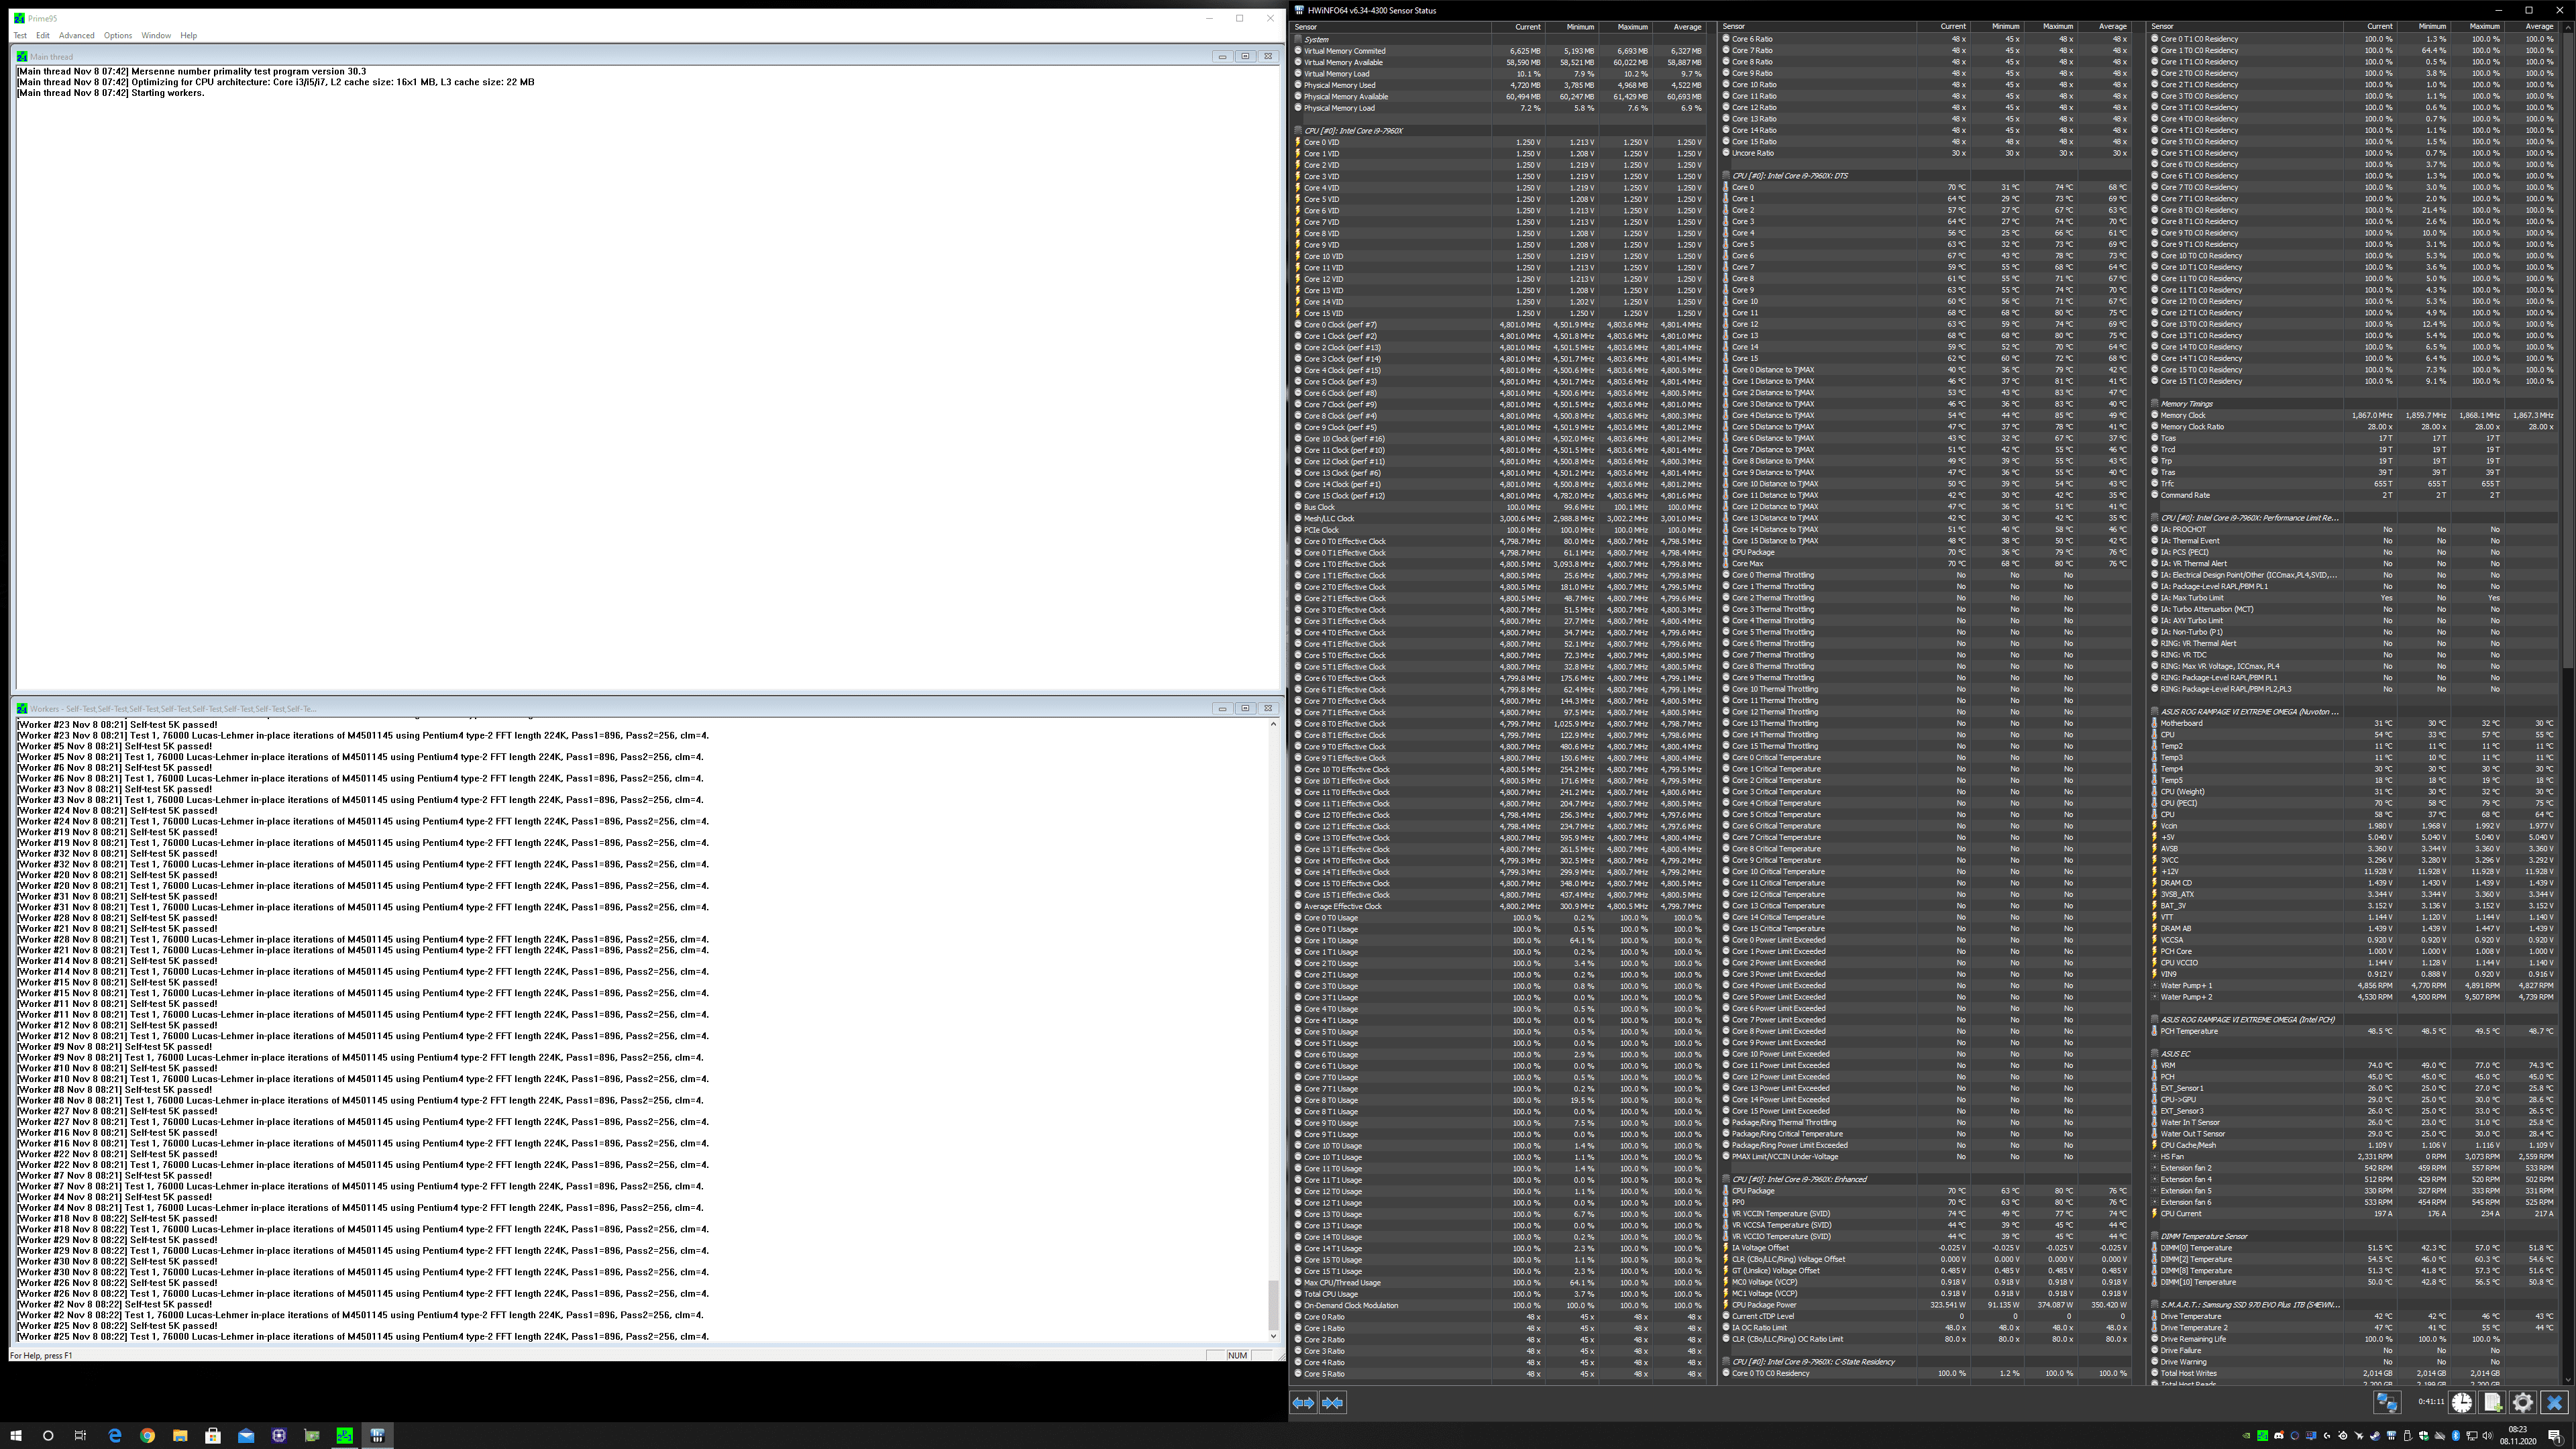
Task: Switch to Prime95 taskbar icon
Action: tap(345, 1435)
